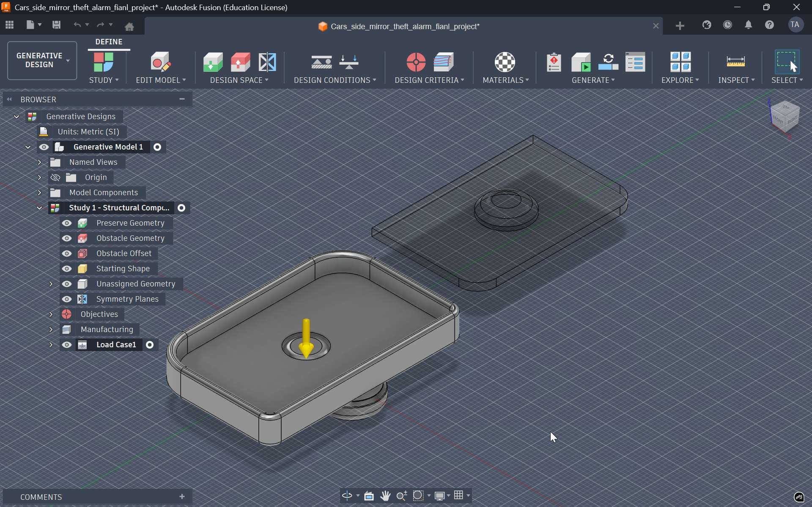Click the add comment button
Viewport: 812px width, 507px height.
182,497
